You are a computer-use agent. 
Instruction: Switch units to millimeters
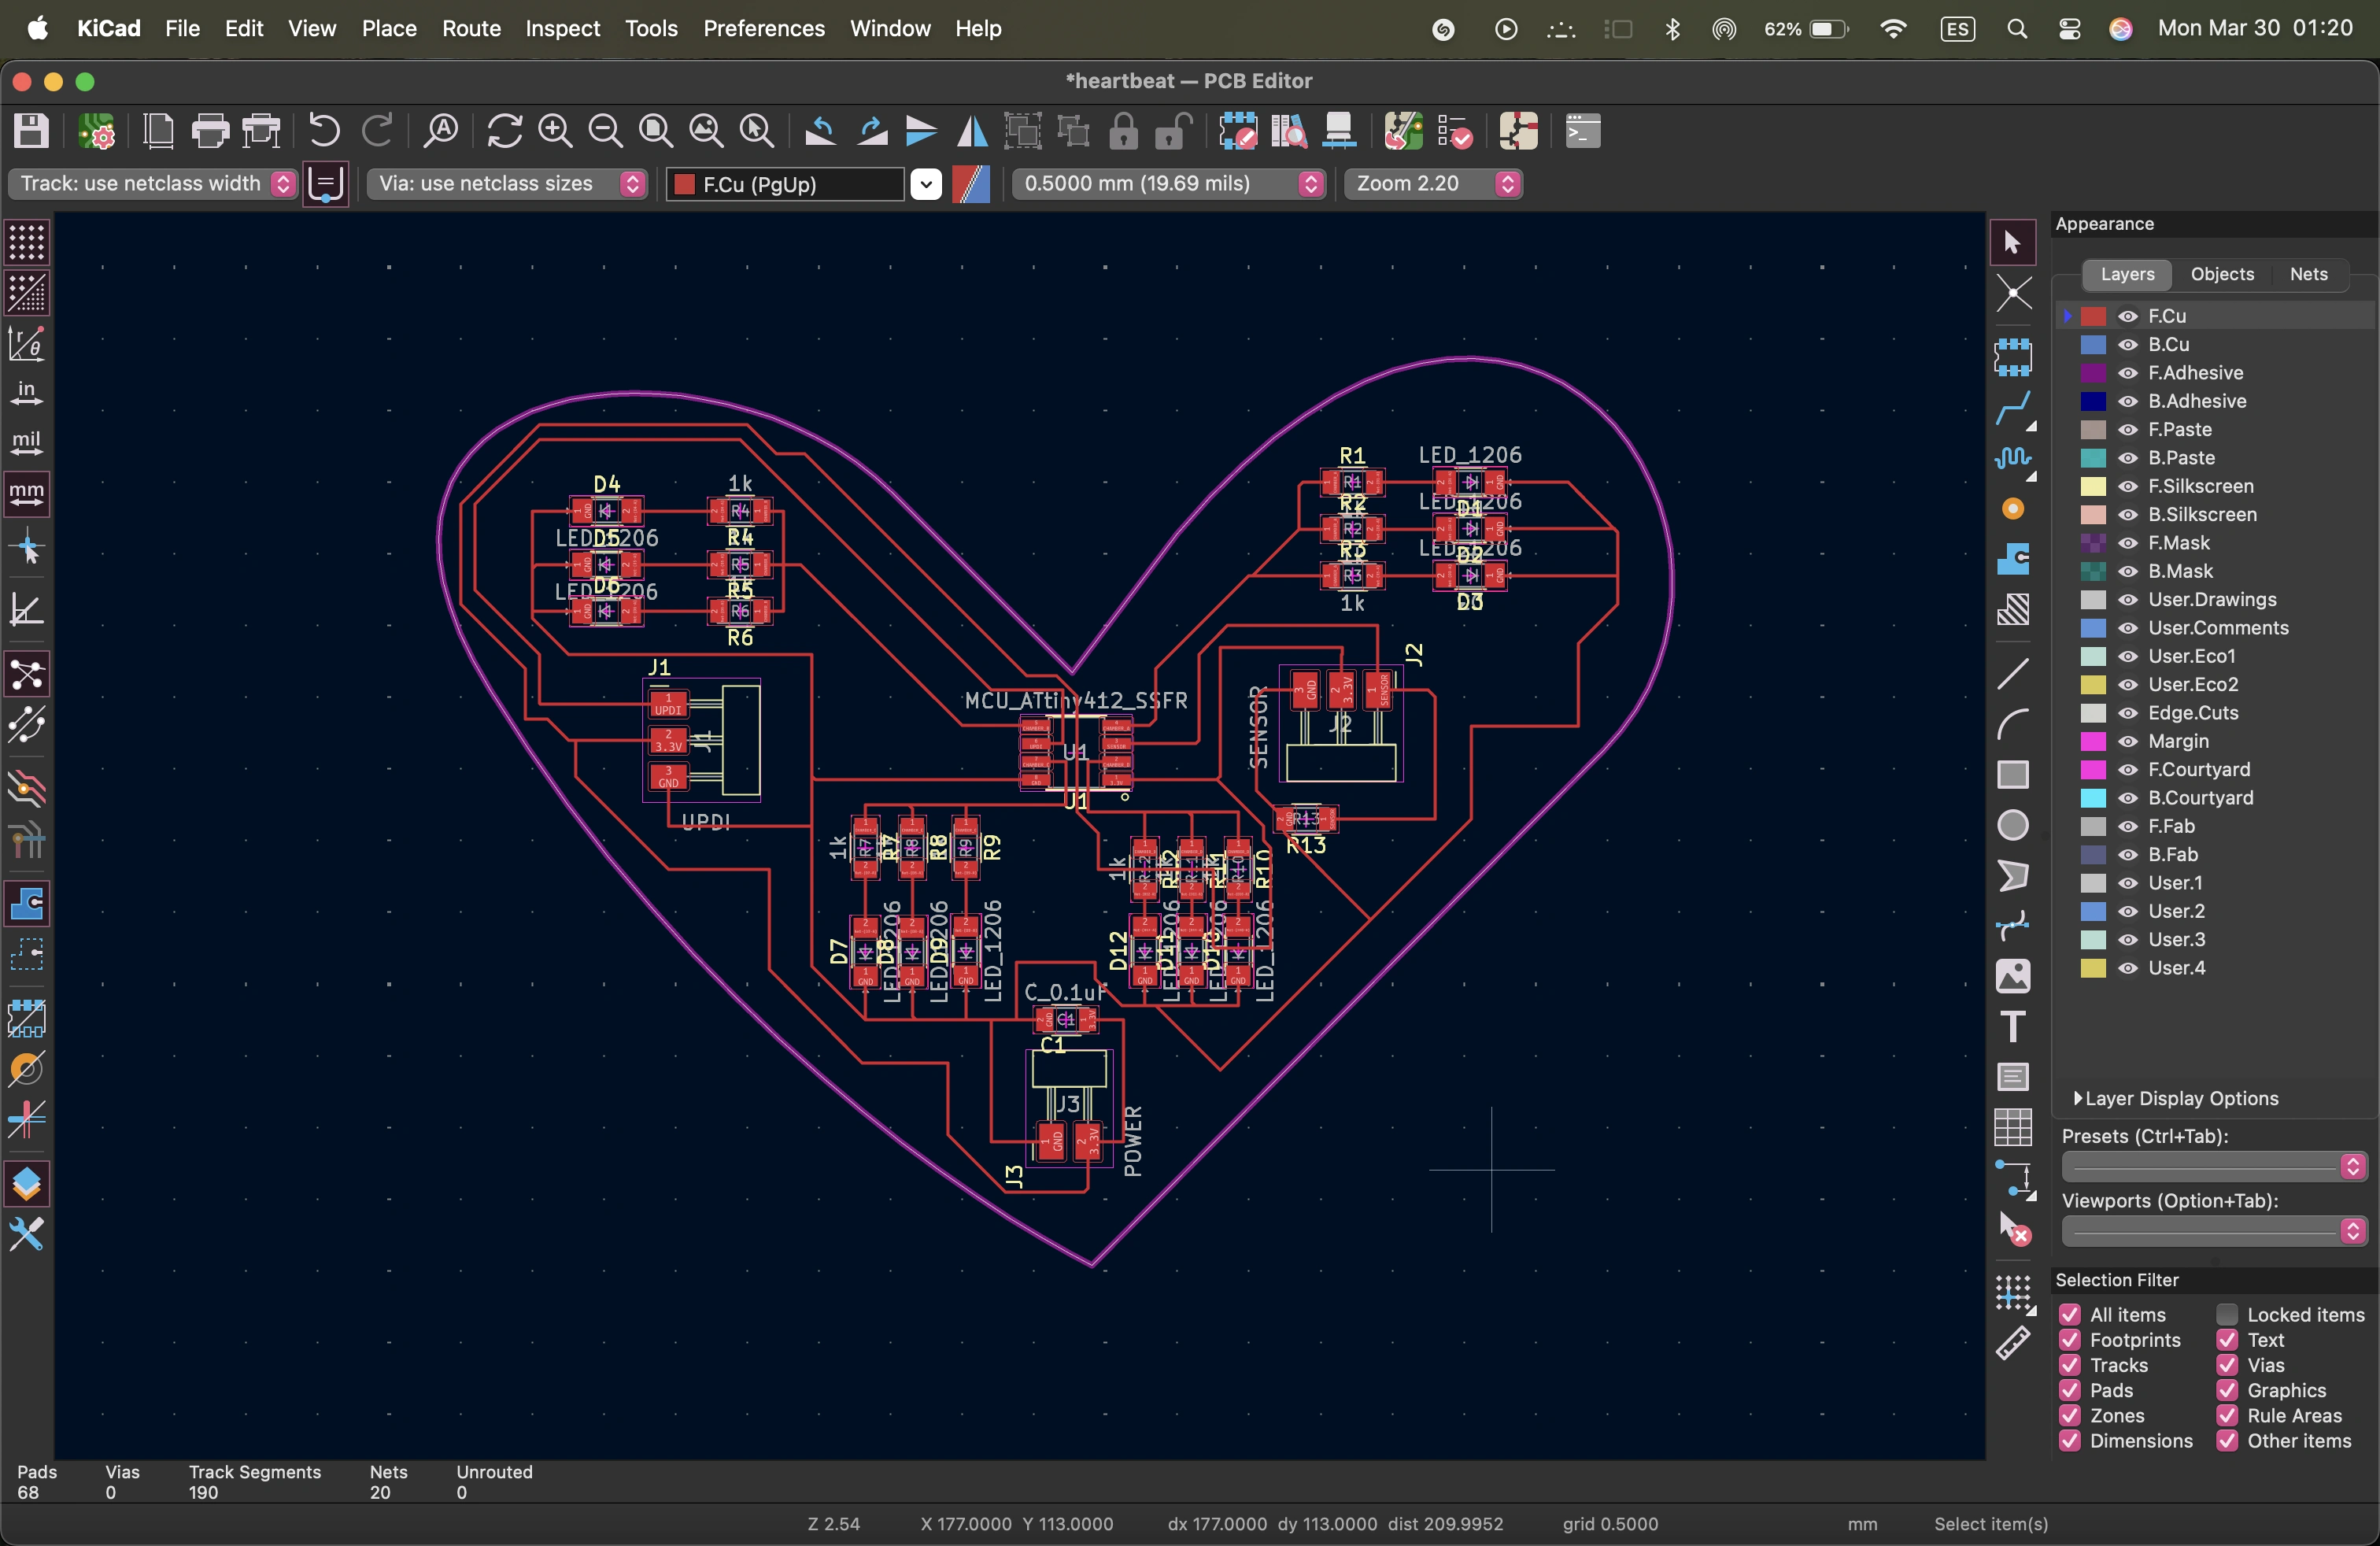coord(26,493)
